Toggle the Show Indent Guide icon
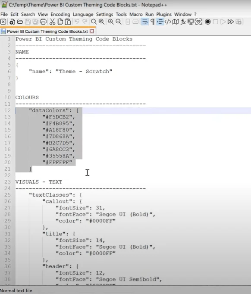The width and height of the screenshot is (251, 294). [160, 22]
